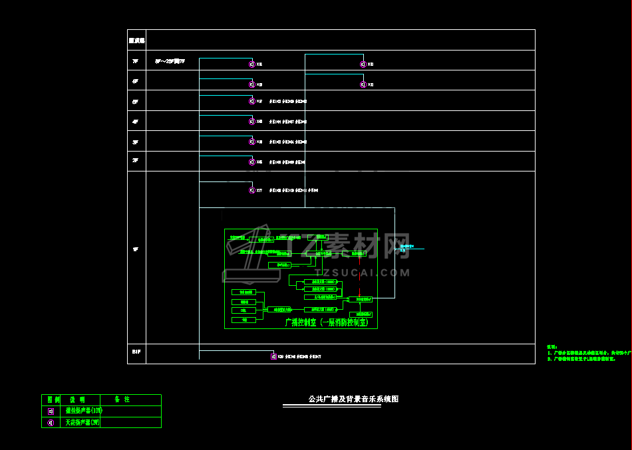
Task: Click the zone text beside the 1F speaker
Action: [294, 190]
